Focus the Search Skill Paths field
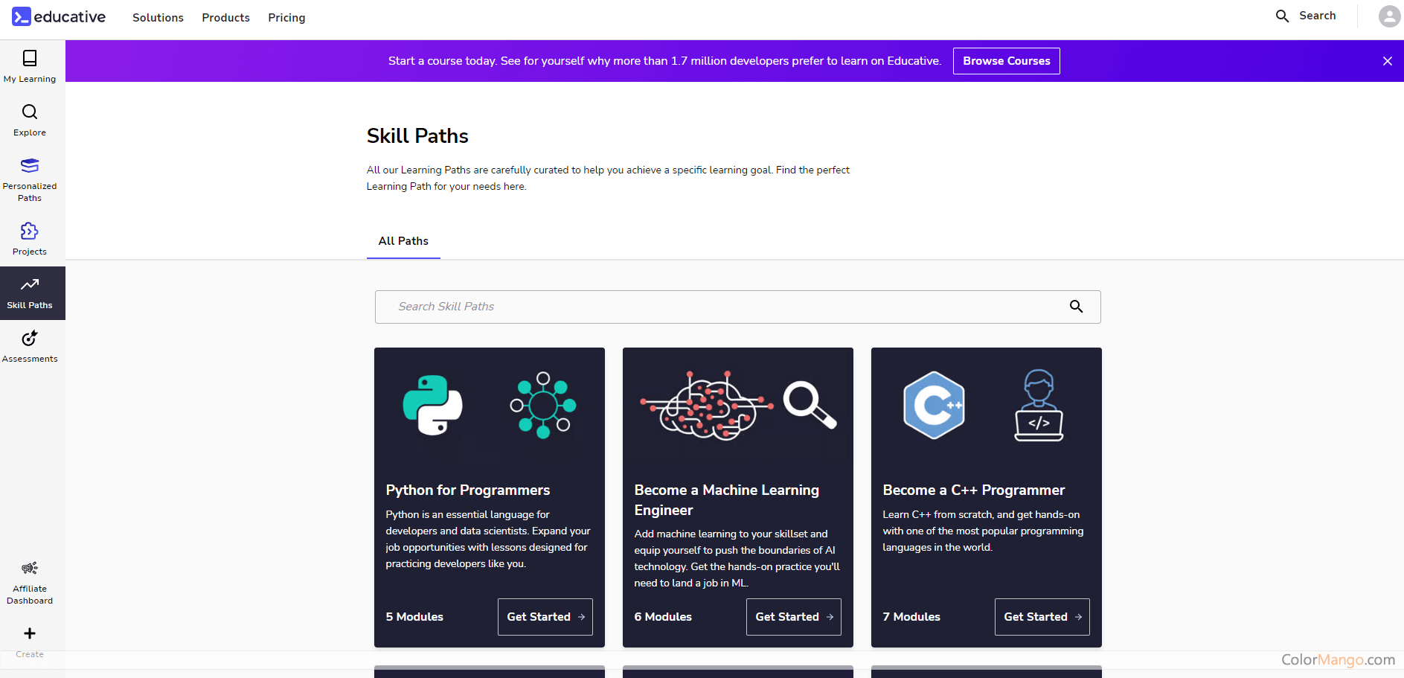The width and height of the screenshot is (1404, 678). (722, 307)
